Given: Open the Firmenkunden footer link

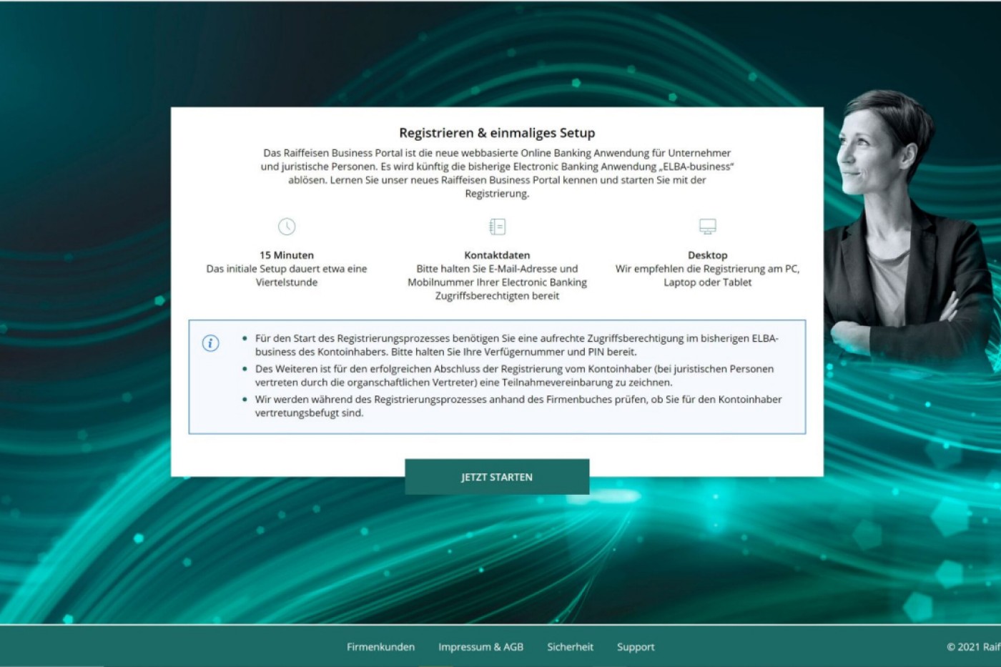Looking at the screenshot, I should click(x=380, y=647).
